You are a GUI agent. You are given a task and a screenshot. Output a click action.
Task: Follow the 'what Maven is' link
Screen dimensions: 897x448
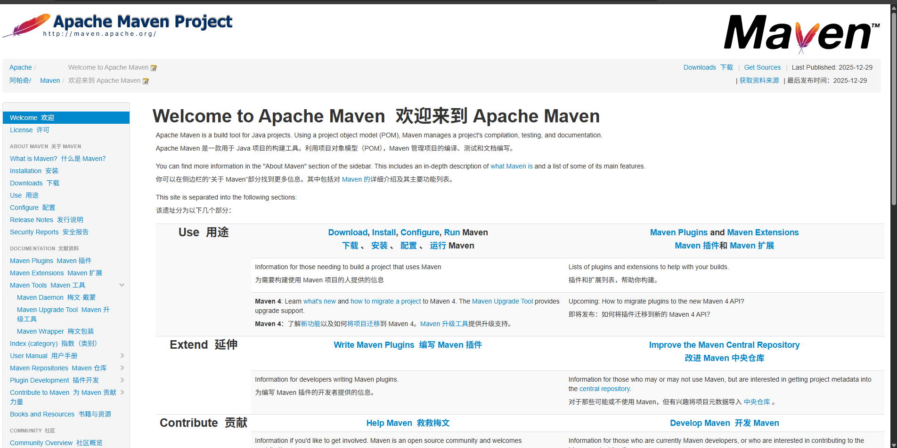point(512,166)
